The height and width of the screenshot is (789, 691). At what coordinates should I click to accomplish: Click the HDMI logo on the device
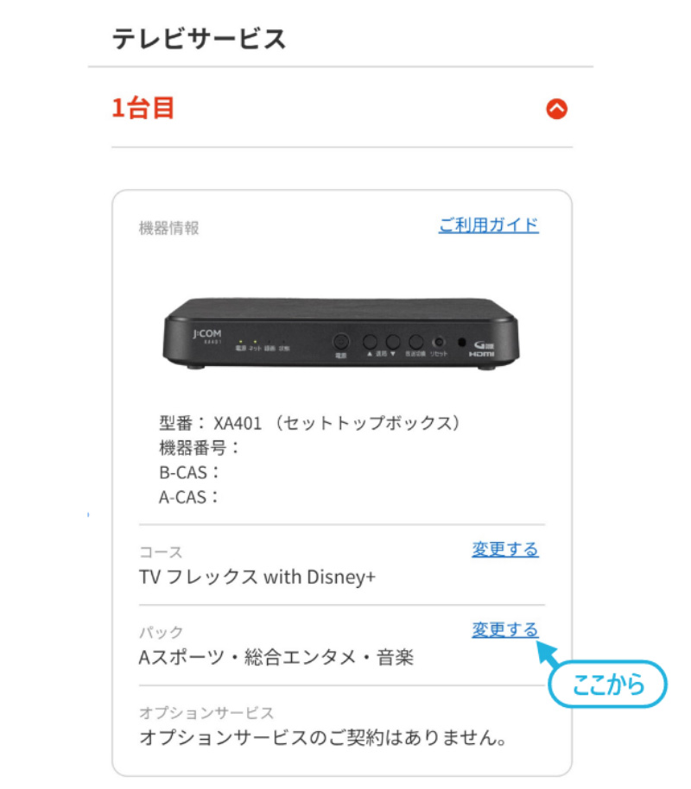pos(482,350)
